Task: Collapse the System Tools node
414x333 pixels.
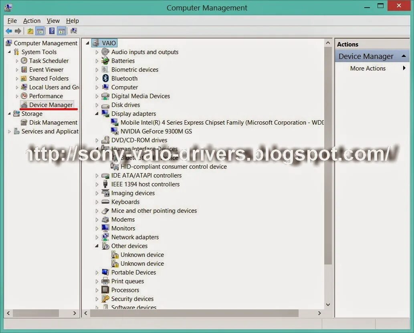Action: [x=10, y=52]
